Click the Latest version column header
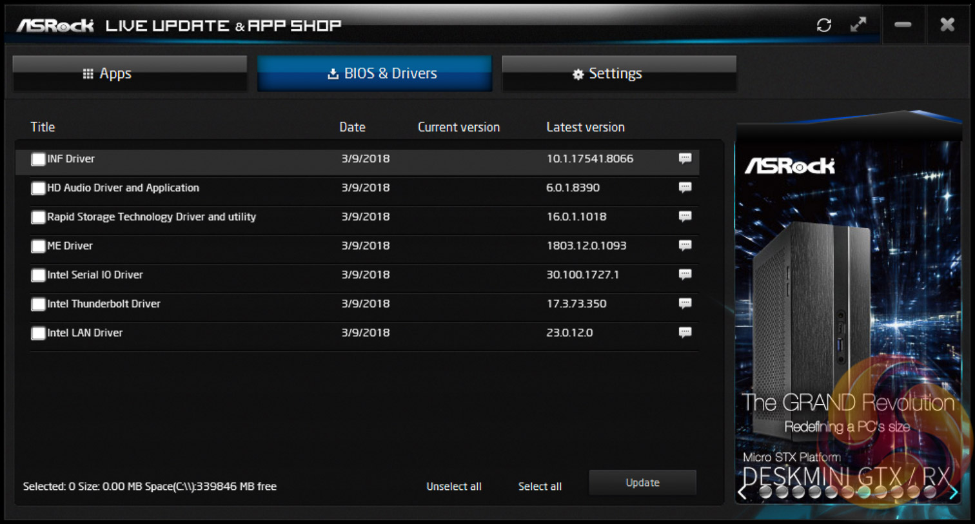 (x=586, y=127)
